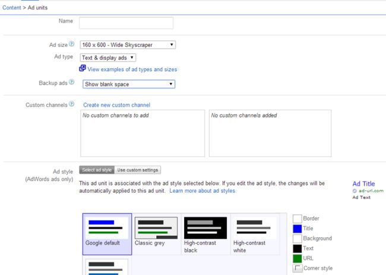Click the popup icon before View examples

coord(83,68)
